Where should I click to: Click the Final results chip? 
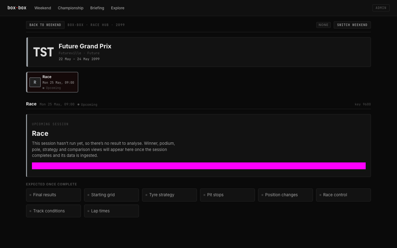pyautogui.click(x=53, y=195)
